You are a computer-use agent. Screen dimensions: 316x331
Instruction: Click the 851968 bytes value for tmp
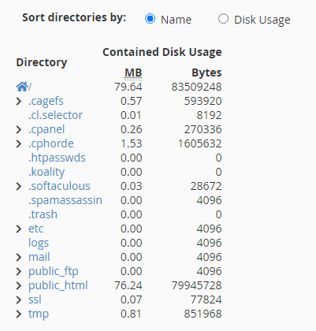[x=203, y=314]
